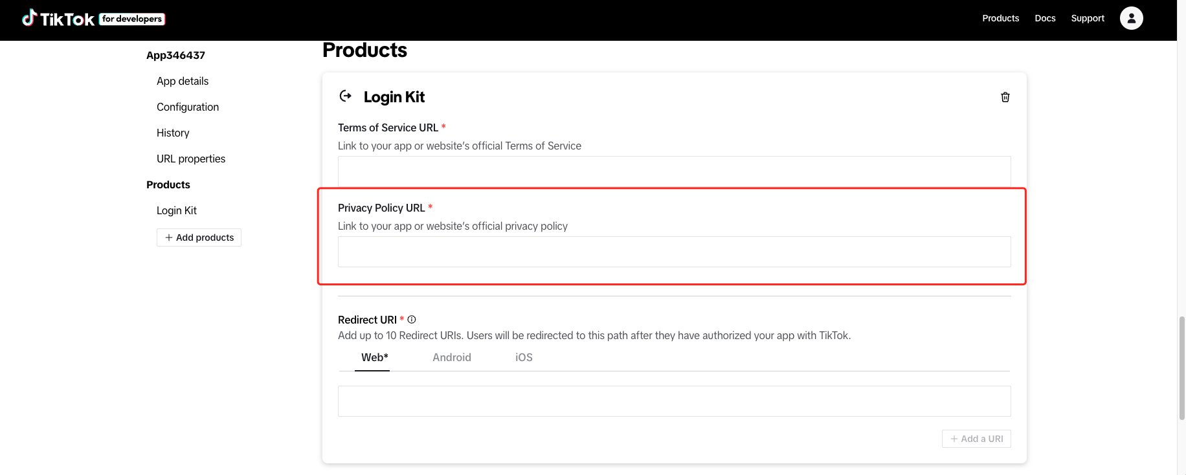Click the plus icon in Add products
Screen dimensions: 1186x475
pyautogui.click(x=168, y=237)
